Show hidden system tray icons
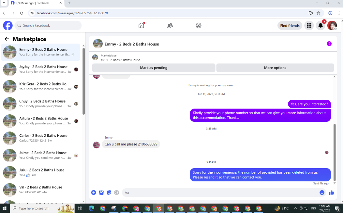The image size is (343, 213). pyautogui.click(x=295, y=208)
